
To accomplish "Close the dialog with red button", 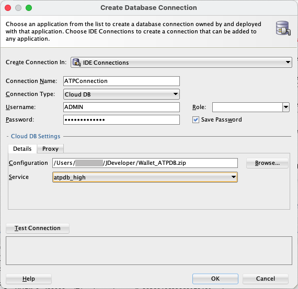I will pos(8,8).
